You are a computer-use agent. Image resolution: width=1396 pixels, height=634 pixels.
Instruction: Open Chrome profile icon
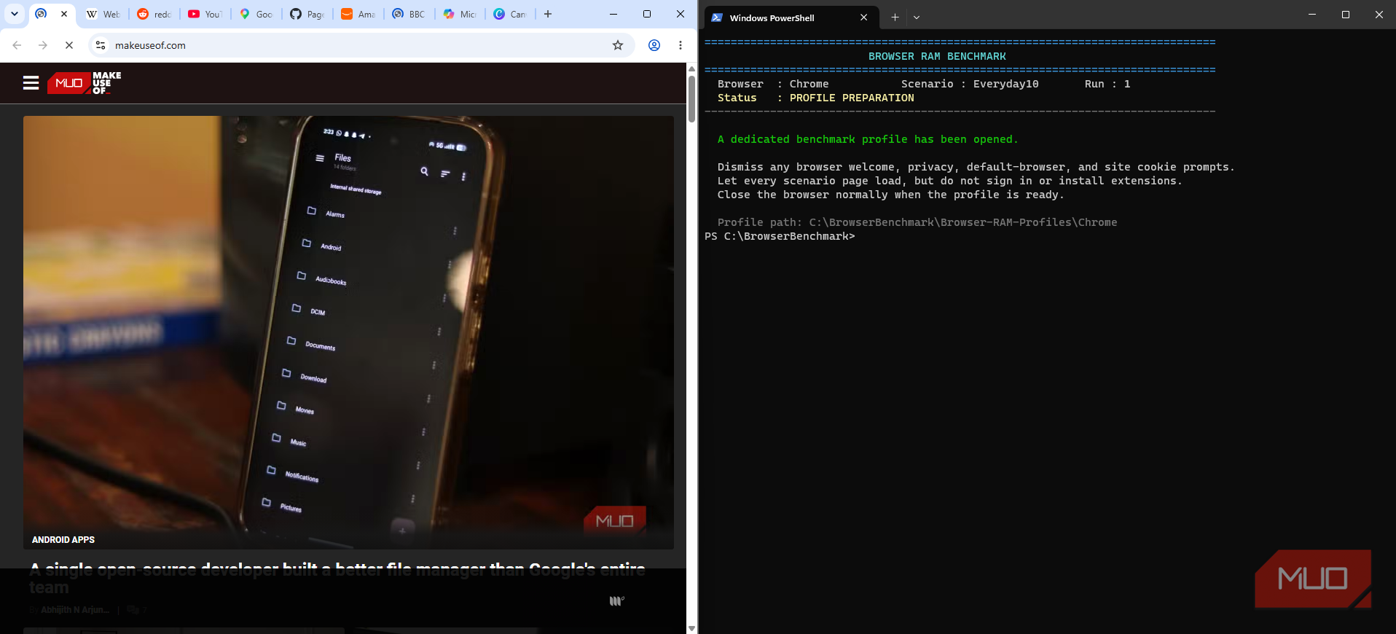tap(654, 45)
